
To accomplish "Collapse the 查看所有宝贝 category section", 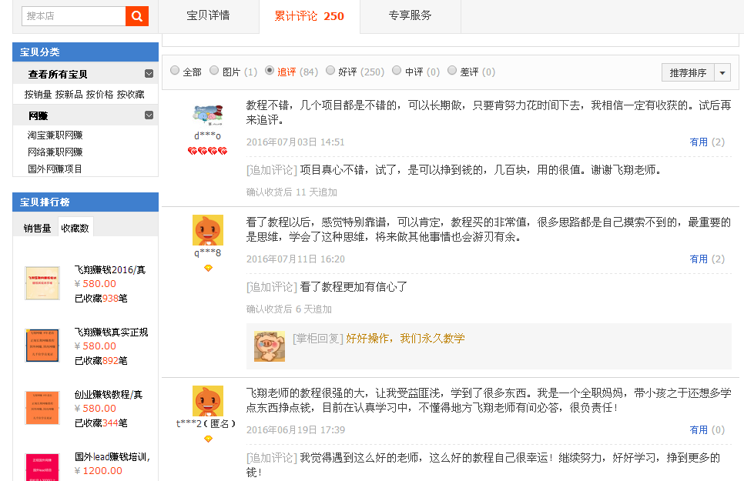I will click(149, 74).
